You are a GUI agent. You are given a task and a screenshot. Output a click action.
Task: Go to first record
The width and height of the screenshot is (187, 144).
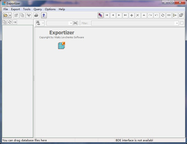[x=107, y=15]
